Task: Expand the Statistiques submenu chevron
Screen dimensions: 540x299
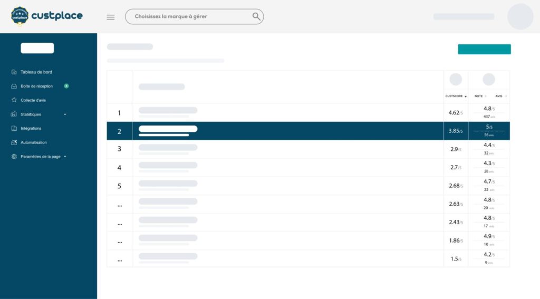Action: pos(65,114)
